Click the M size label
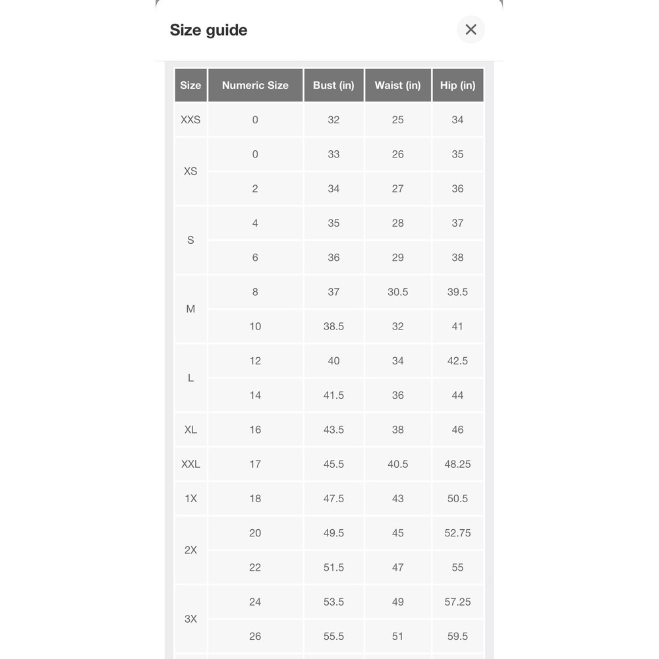This screenshot has width=659, height=659. (x=190, y=309)
